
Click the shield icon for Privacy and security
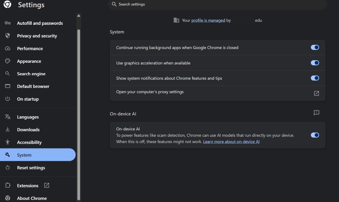point(8,36)
